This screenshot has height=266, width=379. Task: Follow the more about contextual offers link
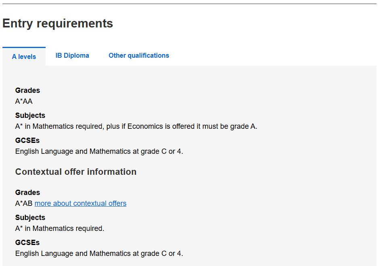pyautogui.click(x=80, y=203)
